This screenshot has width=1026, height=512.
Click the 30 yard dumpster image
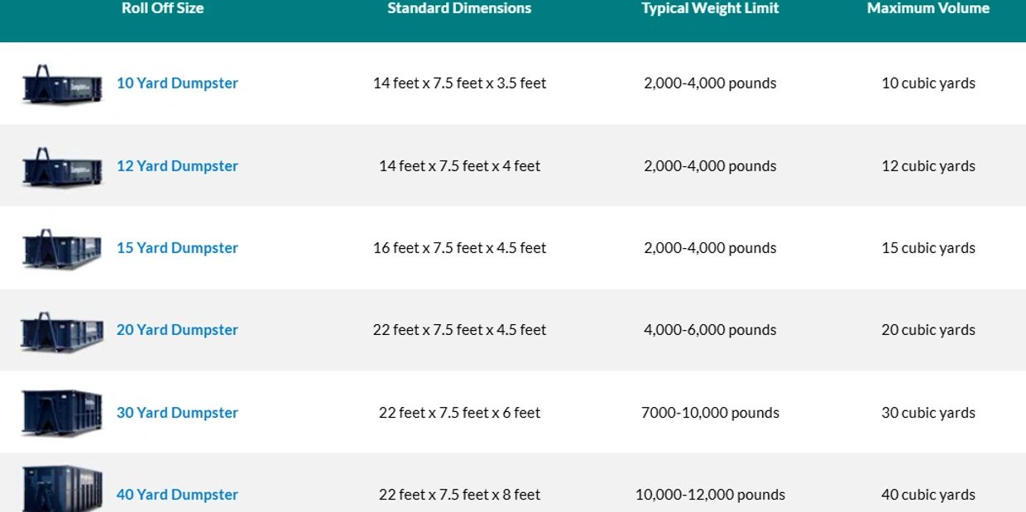62,412
